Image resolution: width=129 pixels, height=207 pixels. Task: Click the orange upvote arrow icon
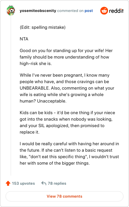(8, 183)
